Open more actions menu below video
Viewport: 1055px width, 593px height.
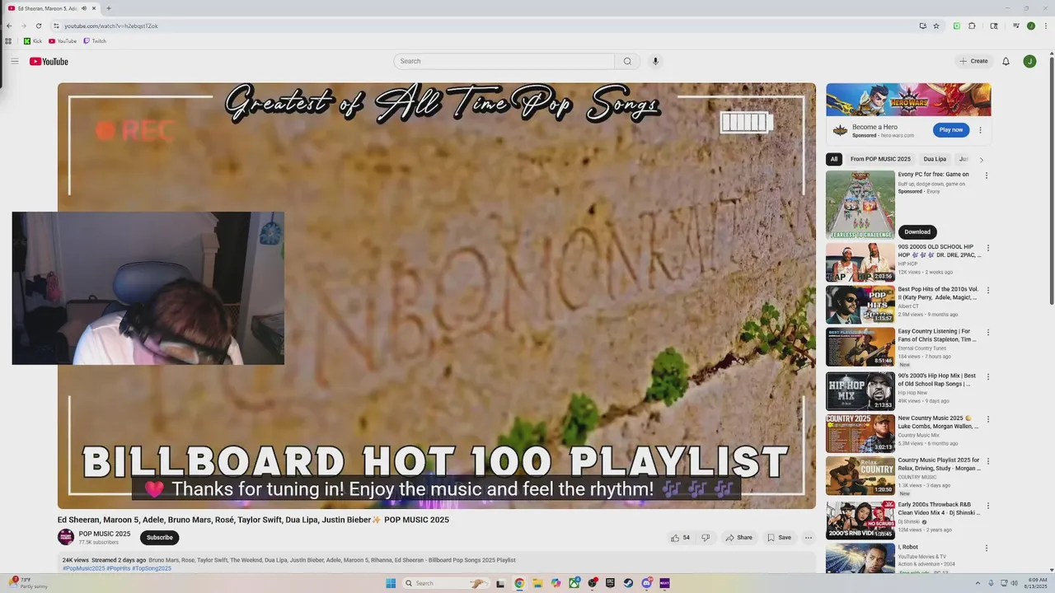(809, 538)
